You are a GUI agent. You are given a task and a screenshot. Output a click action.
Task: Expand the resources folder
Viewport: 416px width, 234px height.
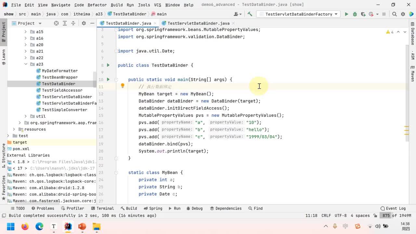pyautogui.click(x=14, y=129)
